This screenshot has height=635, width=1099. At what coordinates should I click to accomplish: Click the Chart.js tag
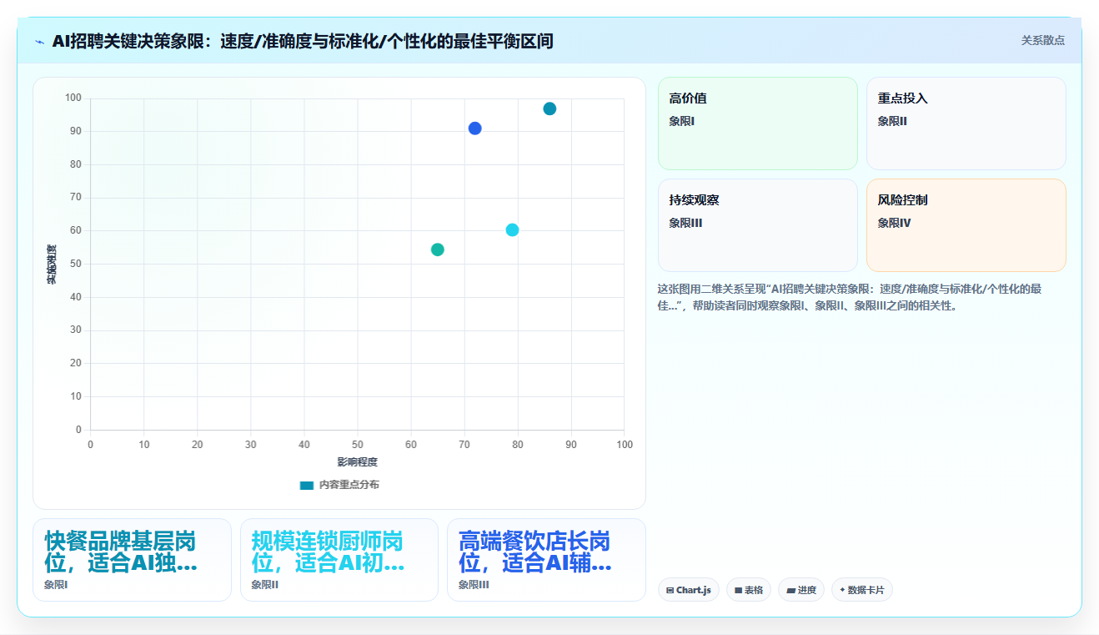[689, 590]
